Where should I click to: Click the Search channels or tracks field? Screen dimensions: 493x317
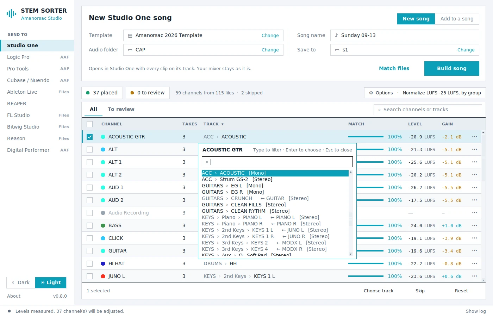click(428, 110)
